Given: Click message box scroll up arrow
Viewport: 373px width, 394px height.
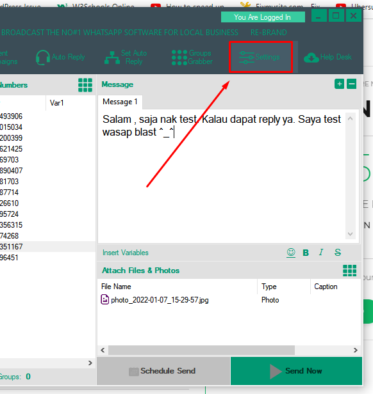Looking at the screenshot, I should click(x=350, y=118).
